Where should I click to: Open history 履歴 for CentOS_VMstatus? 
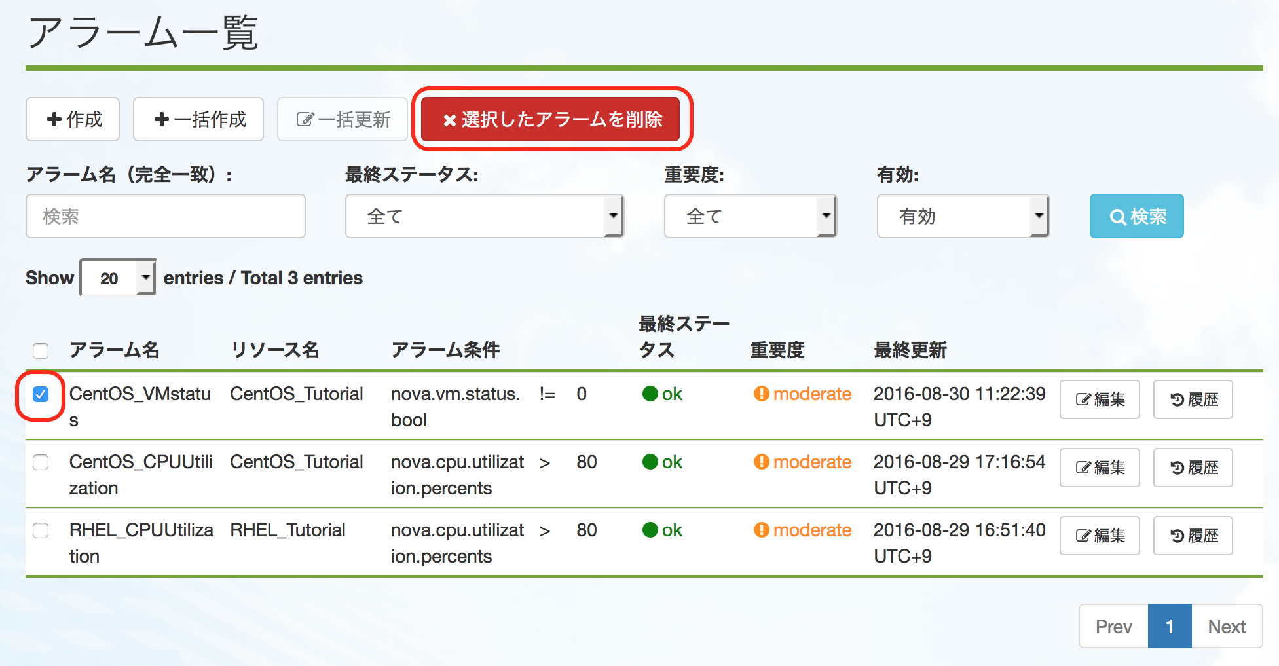1193,399
